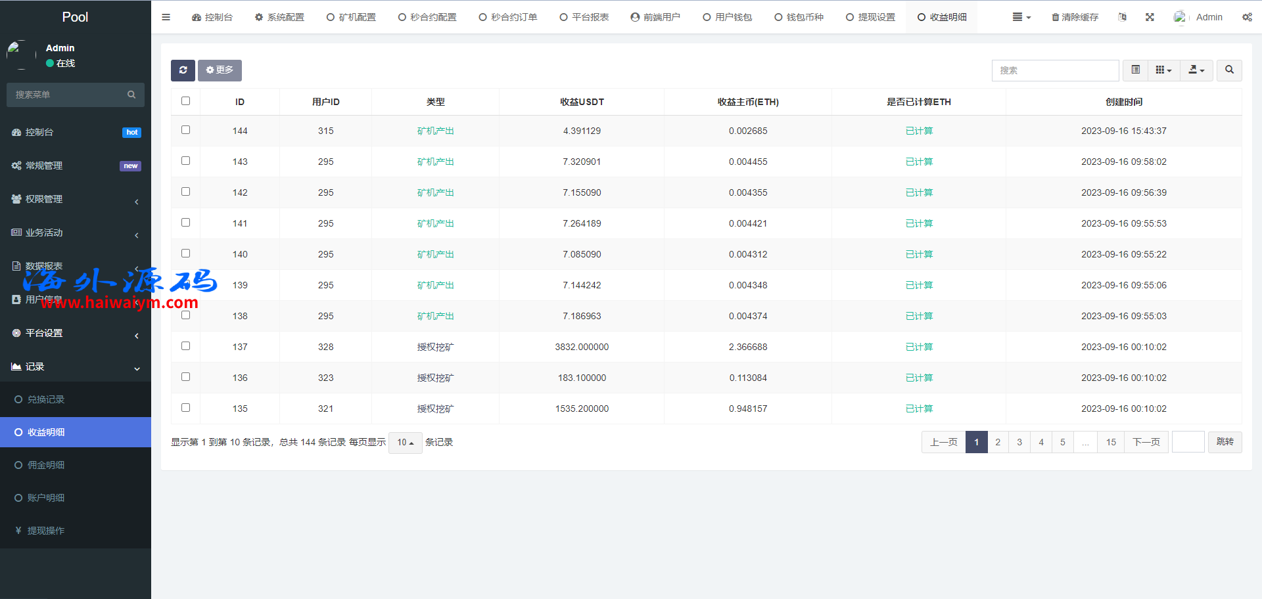Click the sidebar menu search icon
The image size is (1262, 599).
tap(131, 95)
